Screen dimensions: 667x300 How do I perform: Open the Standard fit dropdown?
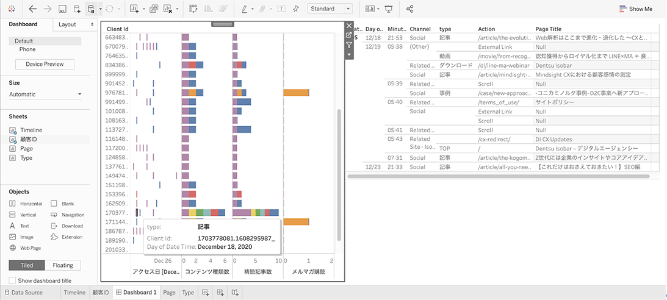pyautogui.click(x=330, y=9)
